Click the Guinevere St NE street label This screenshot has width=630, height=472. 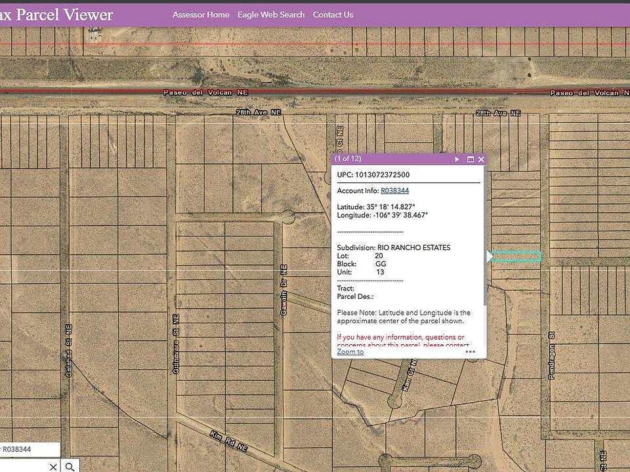click(176, 344)
